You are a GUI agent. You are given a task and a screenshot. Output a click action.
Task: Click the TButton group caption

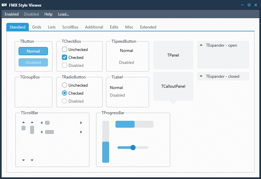27,41
